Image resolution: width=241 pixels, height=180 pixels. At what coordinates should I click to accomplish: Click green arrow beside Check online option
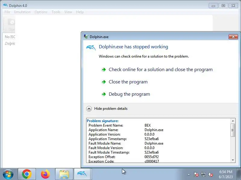104,70
